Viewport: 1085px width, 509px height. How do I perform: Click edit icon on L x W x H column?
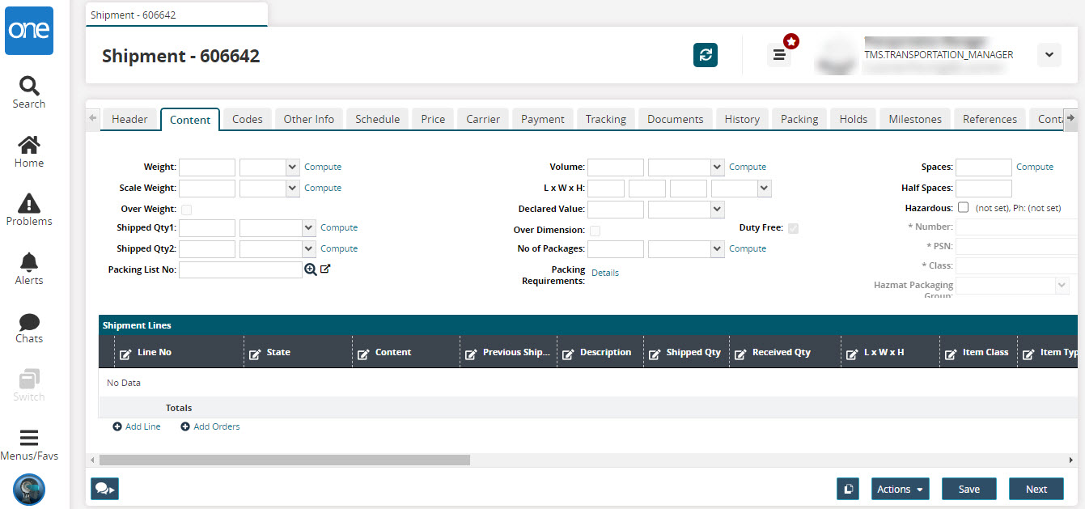click(x=852, y=354)
